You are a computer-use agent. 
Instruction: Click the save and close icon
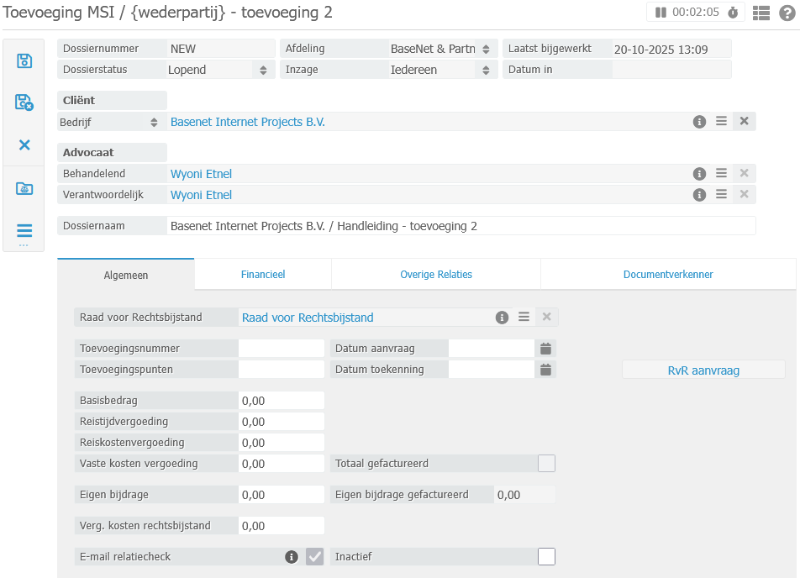(x=24, y=102)
